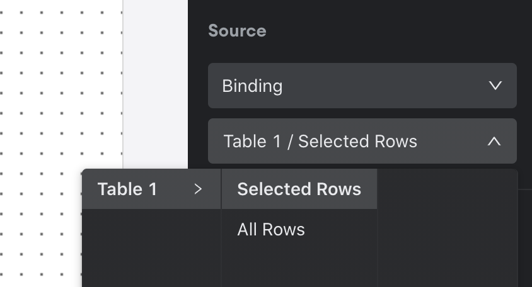Open the Binding source type dropdown
Screen dimensions: 532x287
362,86
